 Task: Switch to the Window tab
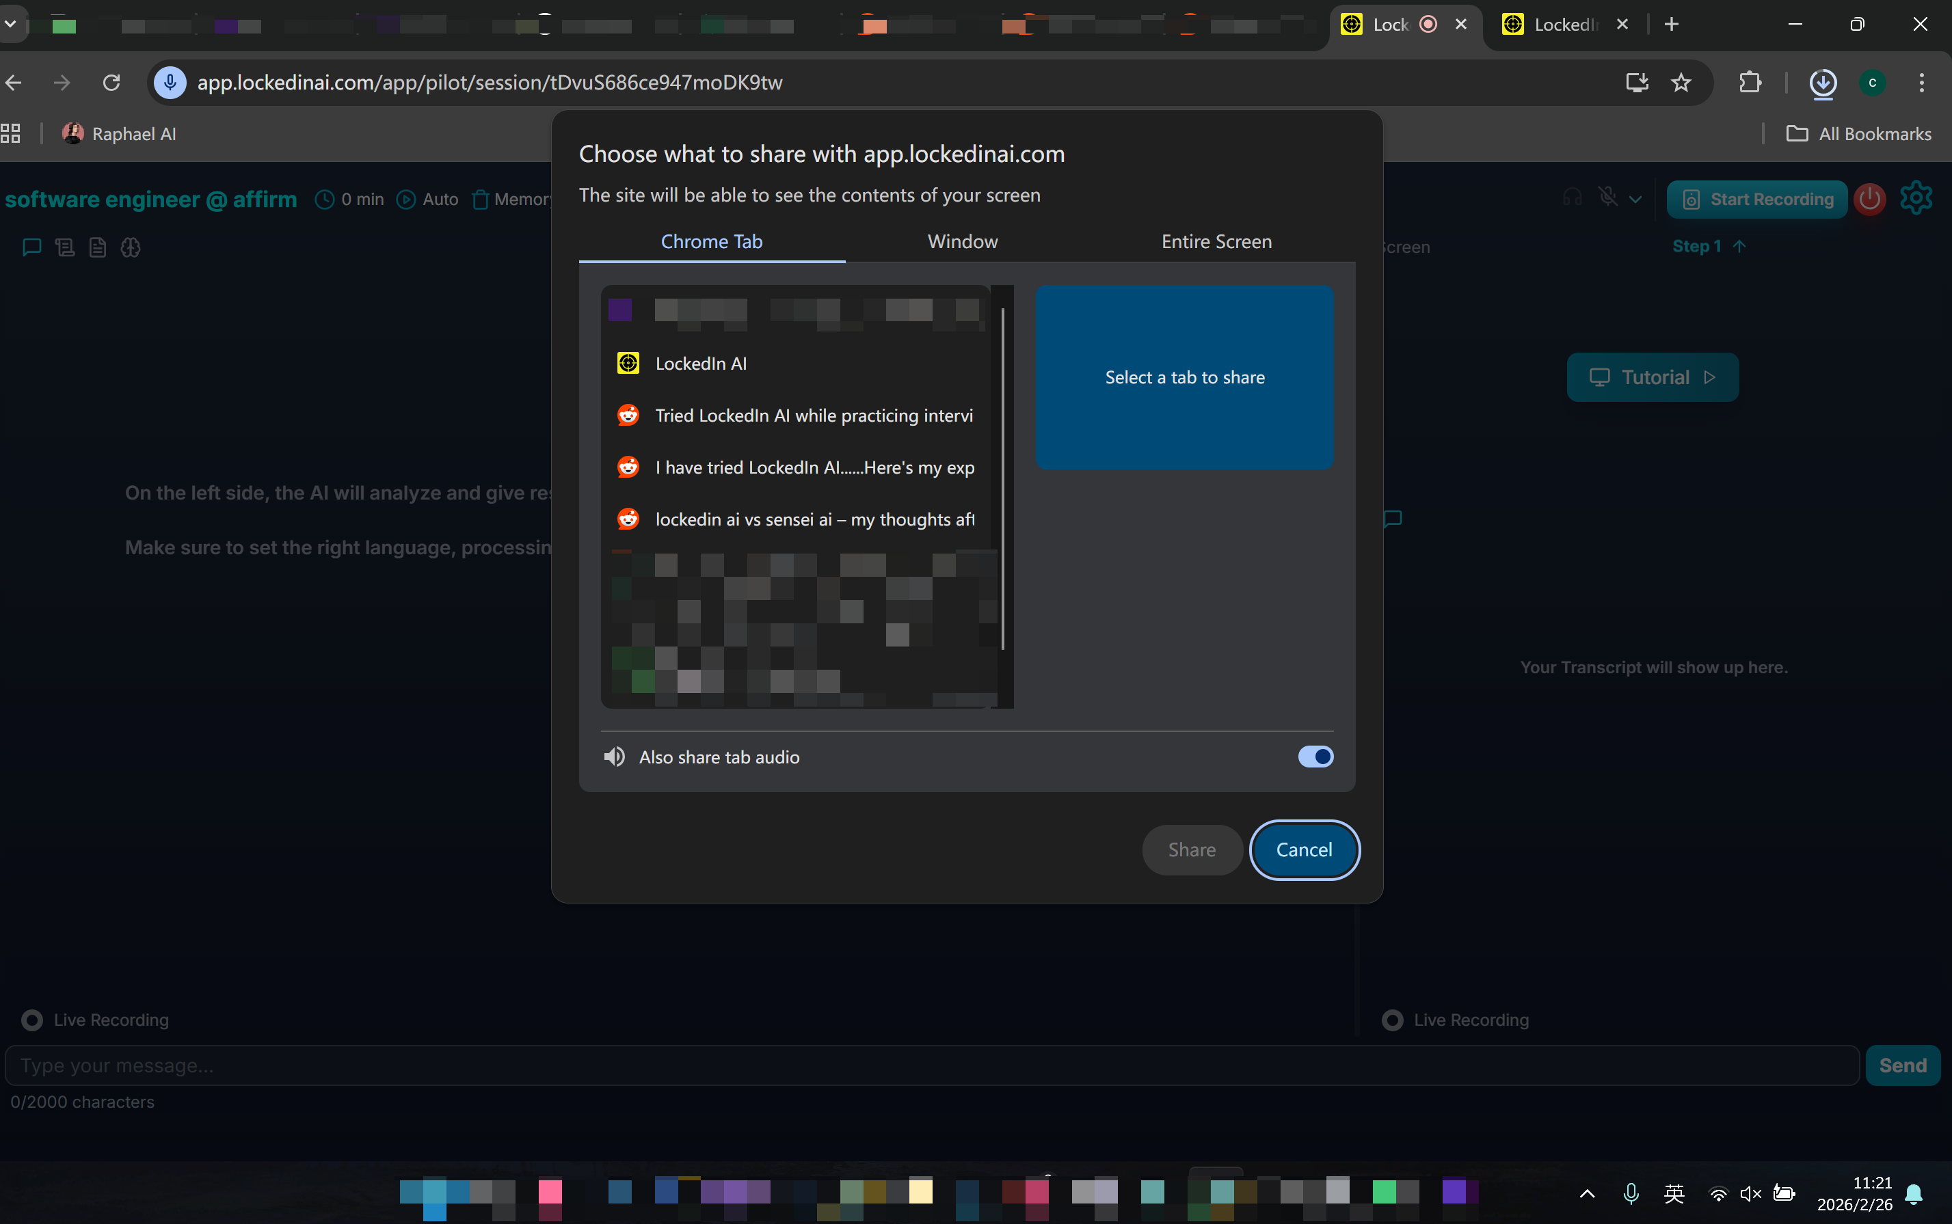(962, 241)
